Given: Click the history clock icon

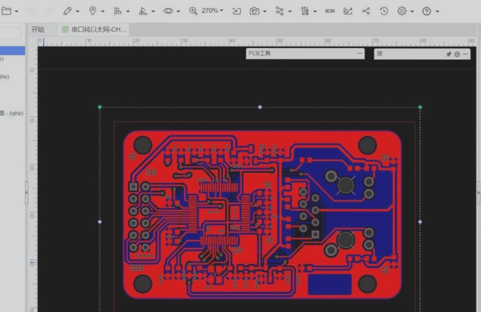Looking at the screenshot, I should 383,11.
